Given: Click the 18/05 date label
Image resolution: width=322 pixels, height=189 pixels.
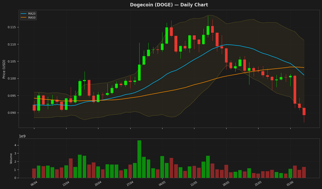Looking at the screenshot, I should (x=226, y=183).
